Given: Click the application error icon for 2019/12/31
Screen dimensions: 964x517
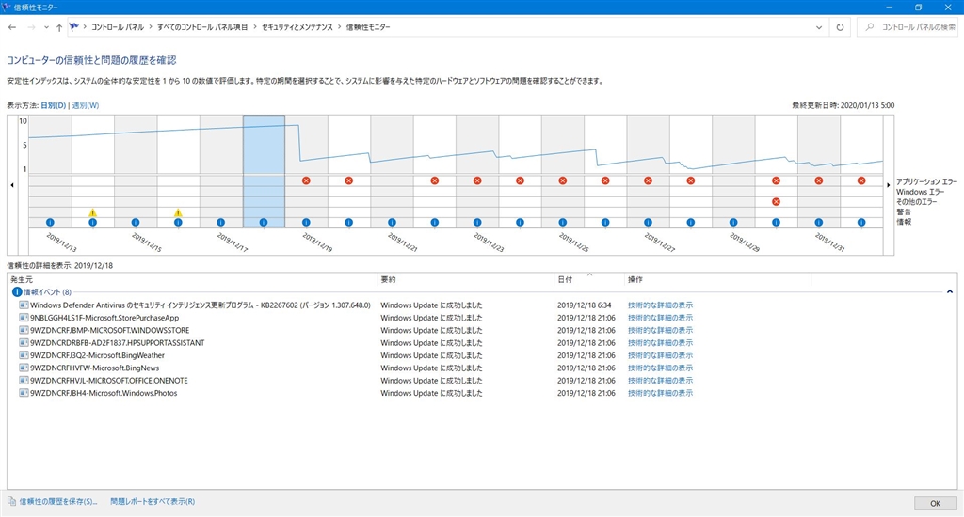Looking at the screenshot, I should click(x=819, y=180).
